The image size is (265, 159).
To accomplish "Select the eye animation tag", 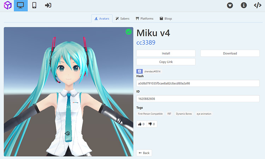I will coord(204,114).
